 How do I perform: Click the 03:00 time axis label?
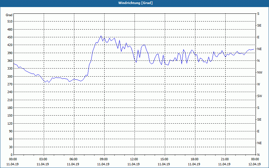(44, 159)
